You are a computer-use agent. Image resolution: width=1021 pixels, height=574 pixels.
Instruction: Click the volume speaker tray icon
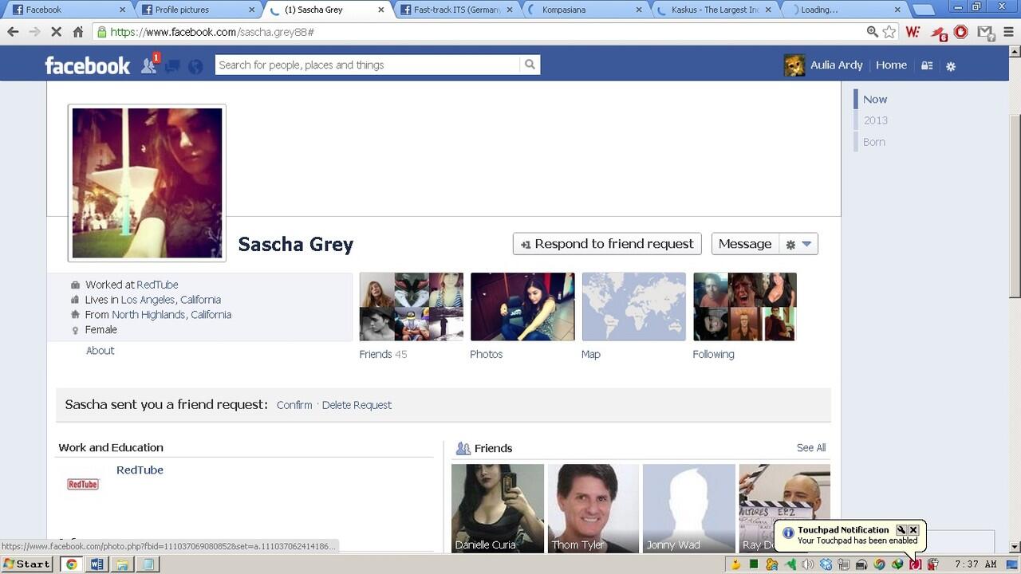pyautogui.click(x=808, y=564)
